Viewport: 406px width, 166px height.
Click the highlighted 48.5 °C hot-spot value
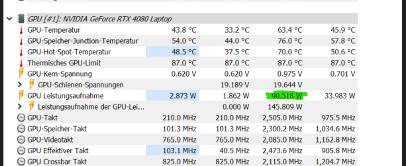184,52
